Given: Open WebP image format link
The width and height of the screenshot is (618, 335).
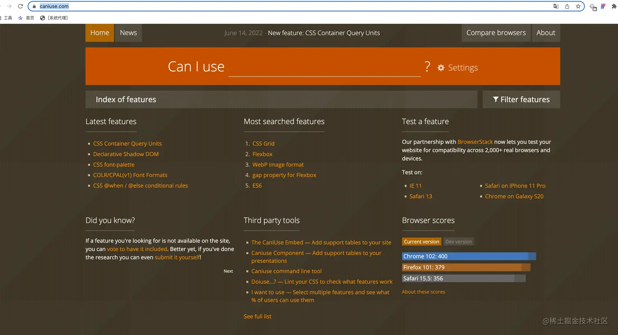Looking at the screenshot, I should click(278, 165).
